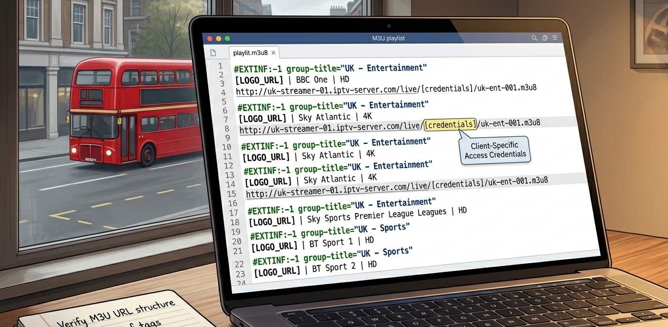Click line number 21 in the gutter
Viewport: 668px width, 327px height.
[x=238, y=251]
